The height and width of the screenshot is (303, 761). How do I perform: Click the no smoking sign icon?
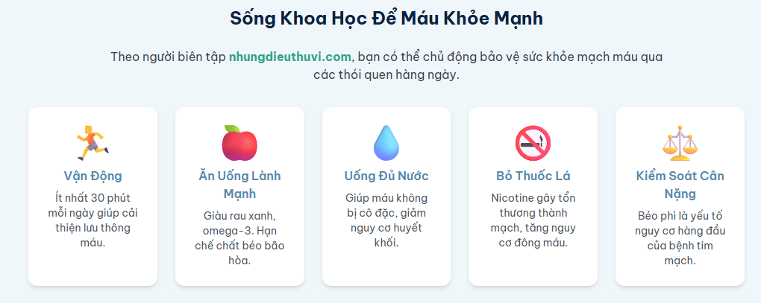click(x=533, y=142)
